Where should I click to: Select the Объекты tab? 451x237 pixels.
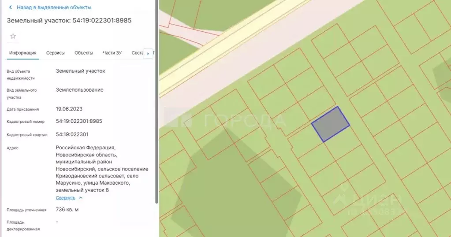[x=84, y=53]
